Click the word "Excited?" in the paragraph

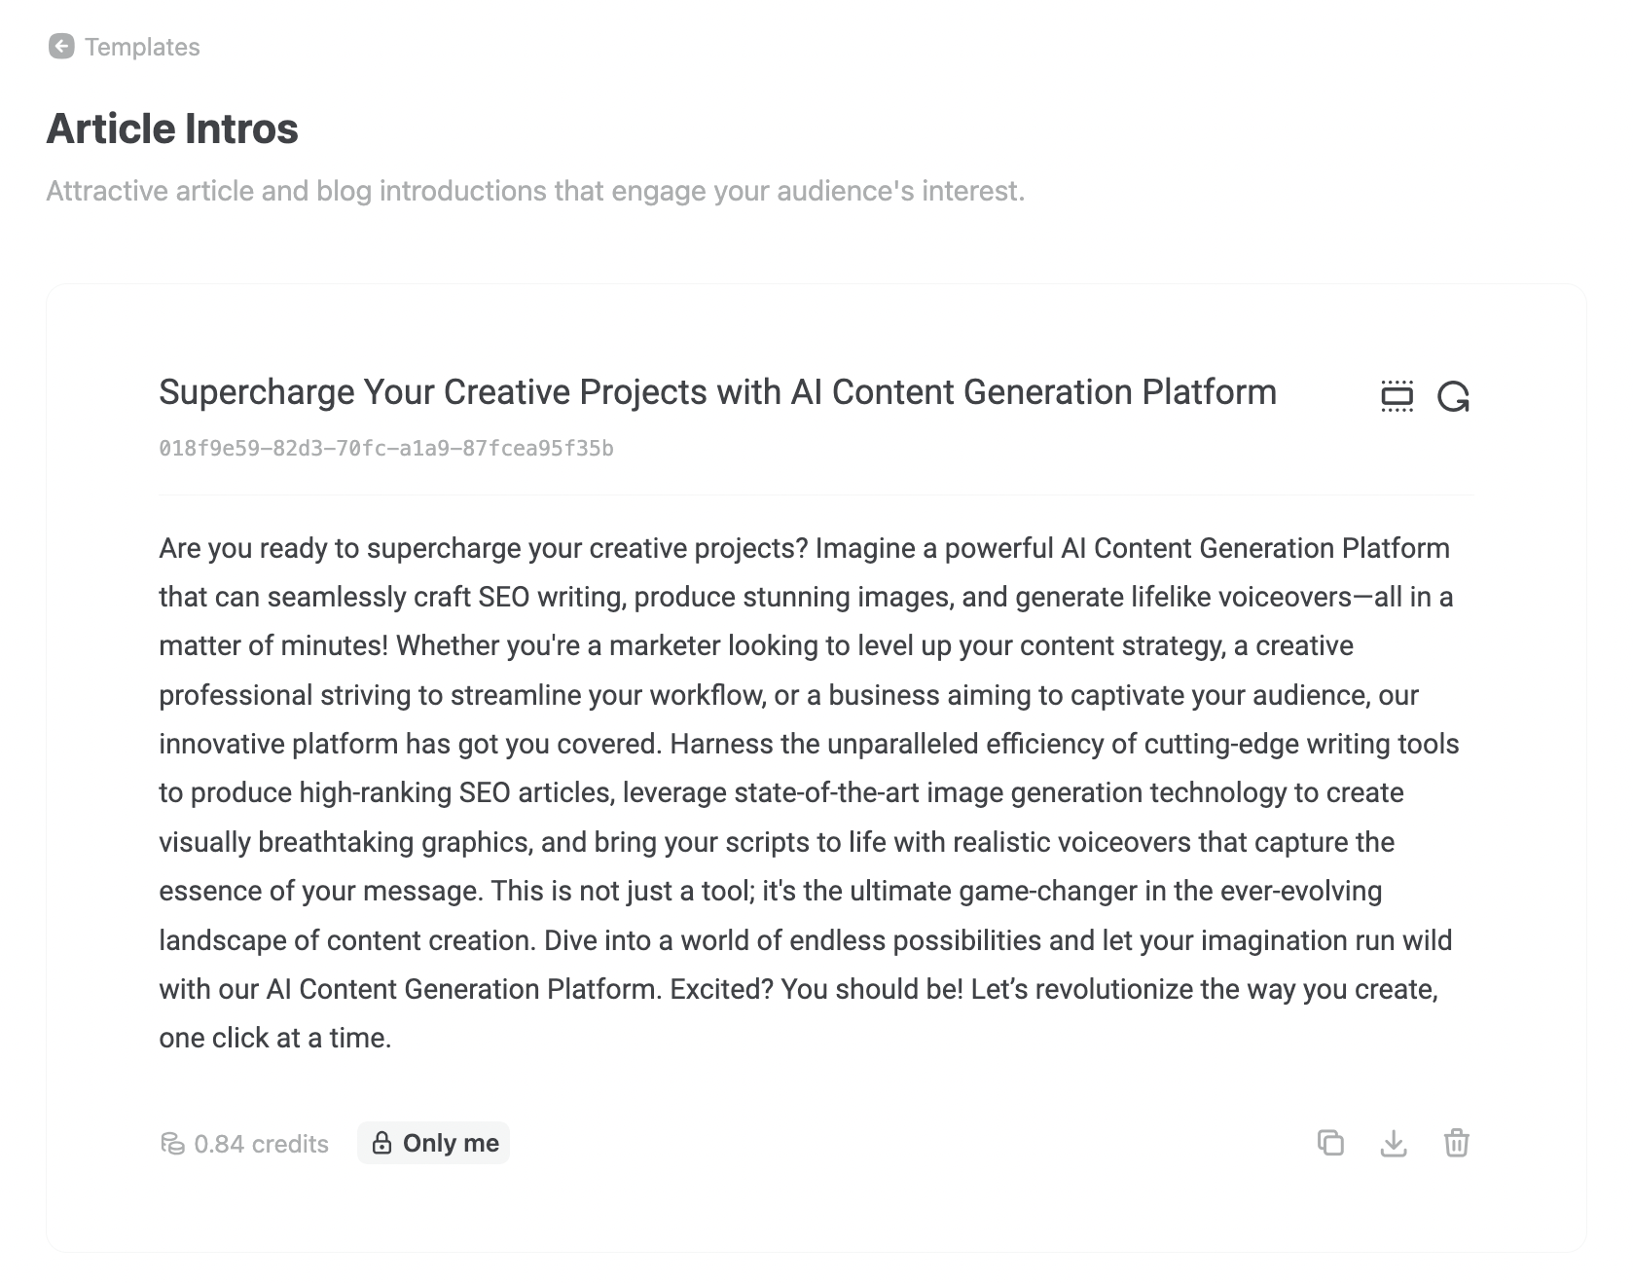click(721, 989)
